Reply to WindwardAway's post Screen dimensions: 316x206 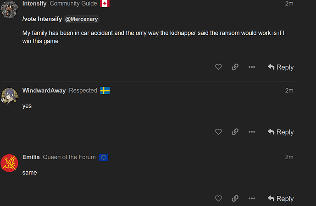point(280,132)
